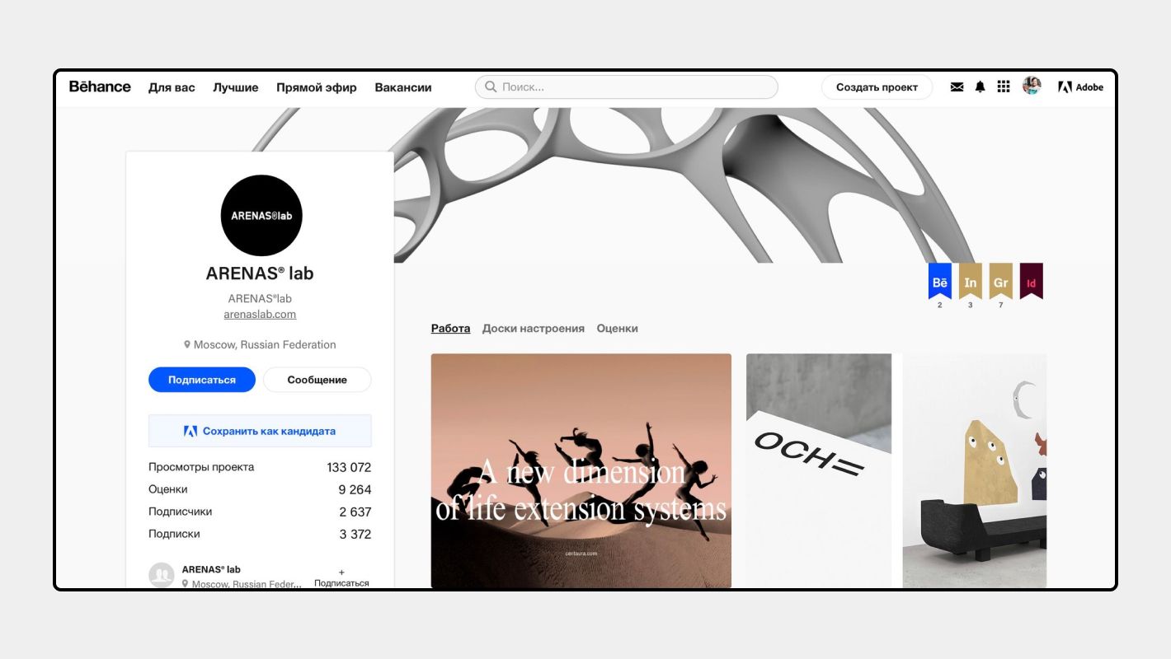Select the Illustration badge marked In
Viewport: 1171px width, 659px height.
[x=970, y=283]
